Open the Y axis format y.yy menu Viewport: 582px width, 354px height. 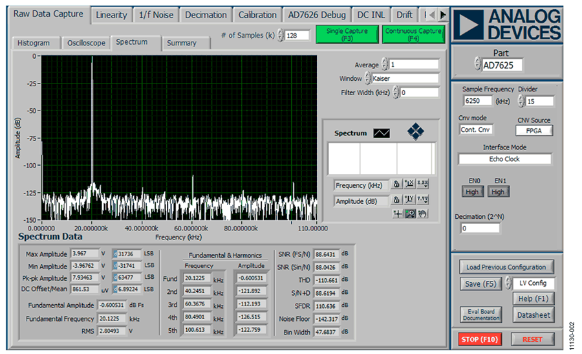coord(422,200)
